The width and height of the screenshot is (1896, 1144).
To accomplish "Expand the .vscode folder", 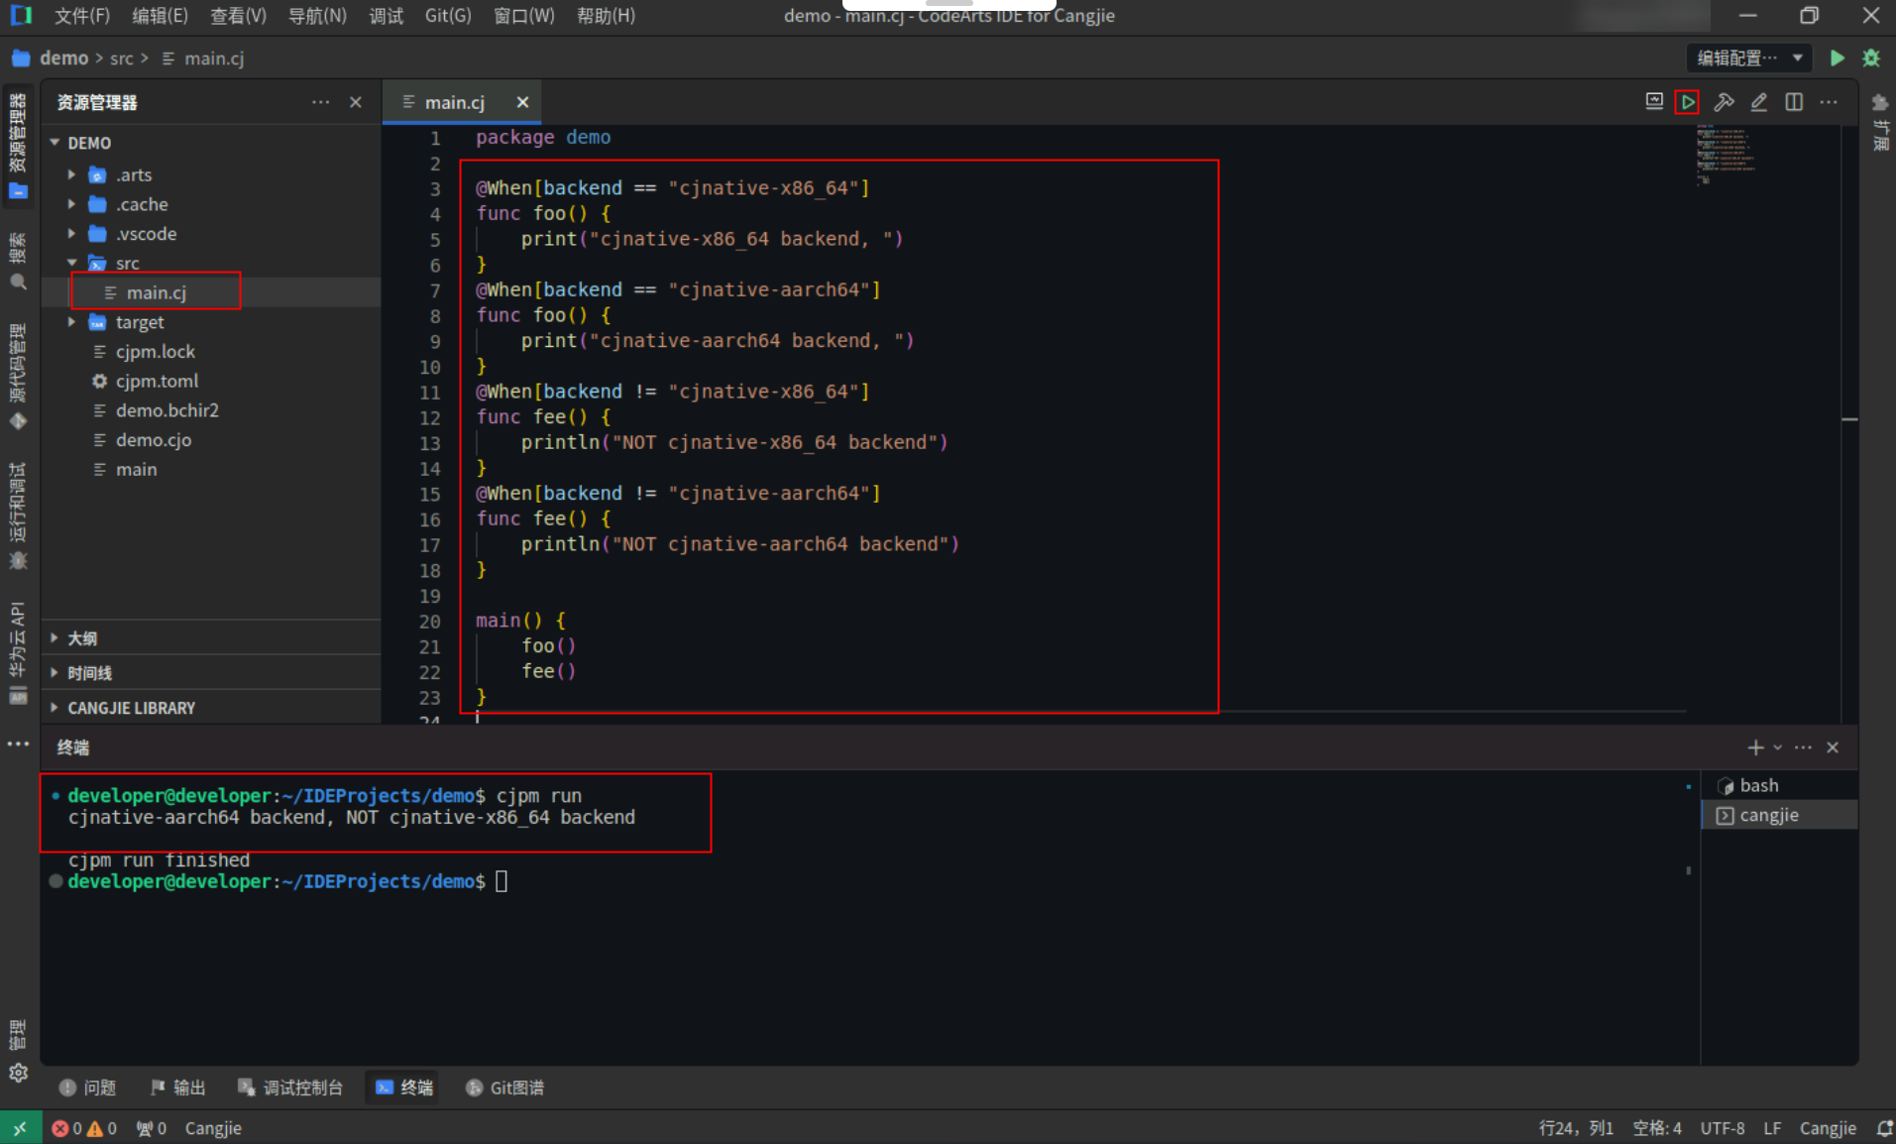I will 146,234.
